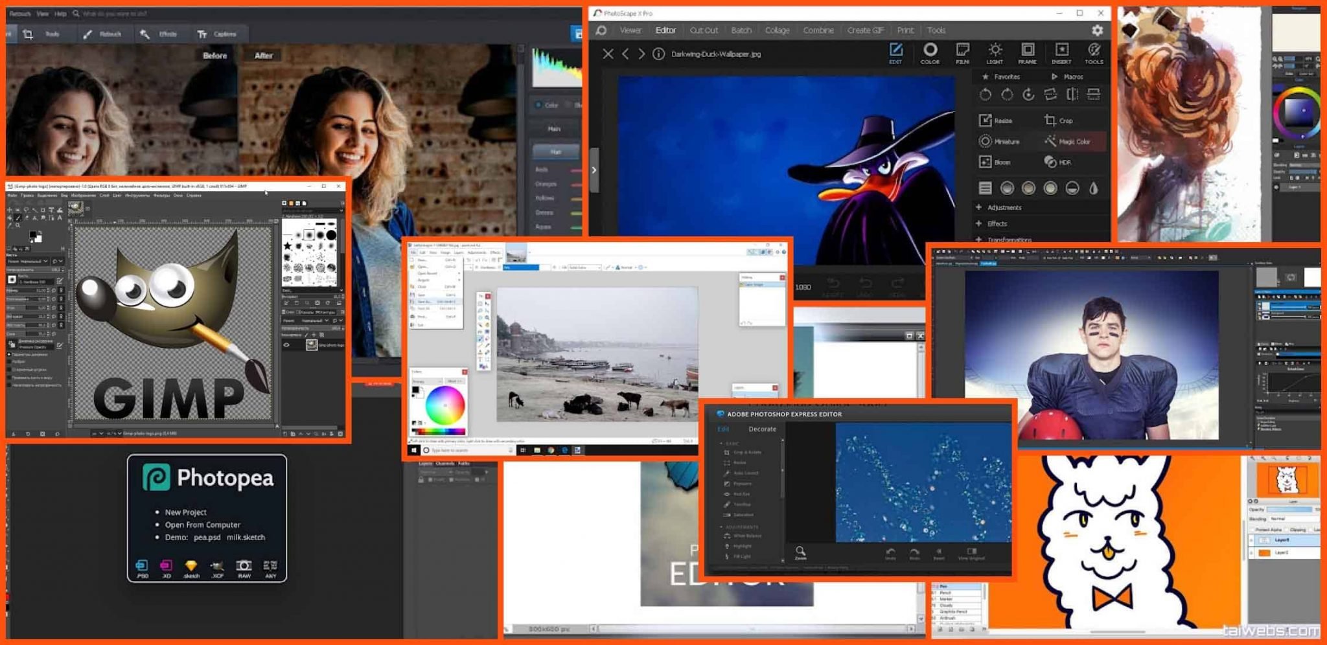The height and width of the screenshot is (645, 1327).
Task: Toggle the Clipping checkbox in Krita layers
Action: (x=1286, y=529)
